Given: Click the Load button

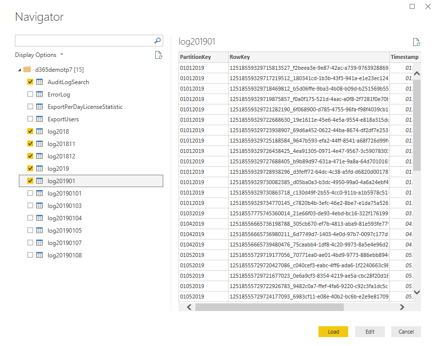Looking at the screenshot, I should (x=333, y=332).
